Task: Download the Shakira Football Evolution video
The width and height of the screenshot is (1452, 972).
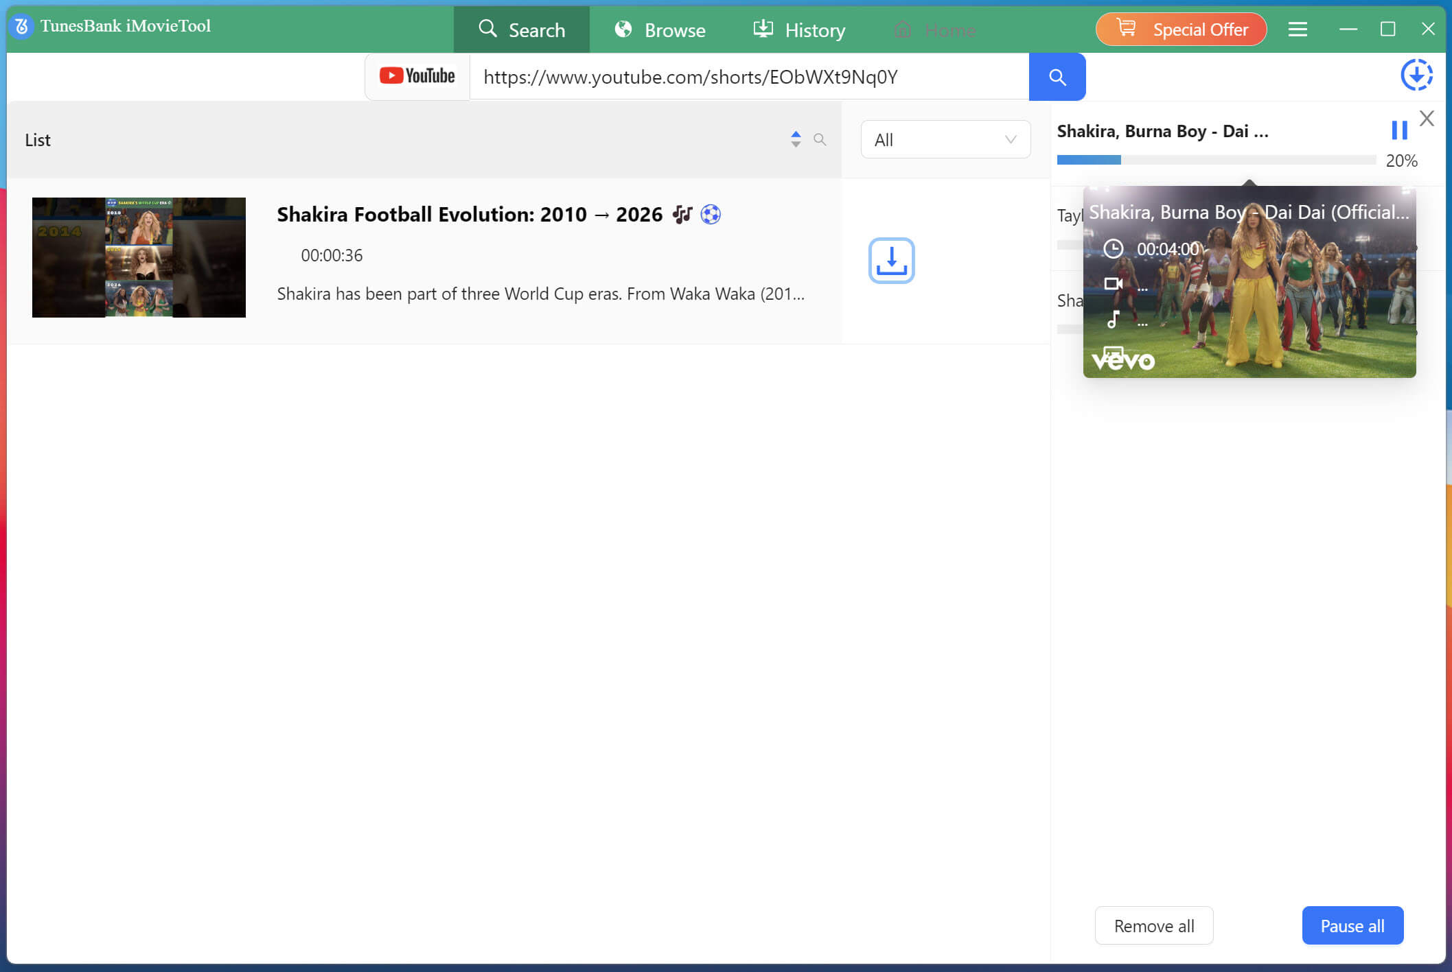Action: tap(891, 261)
